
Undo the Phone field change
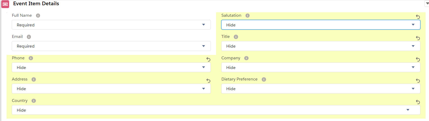[x=208, y=60]
